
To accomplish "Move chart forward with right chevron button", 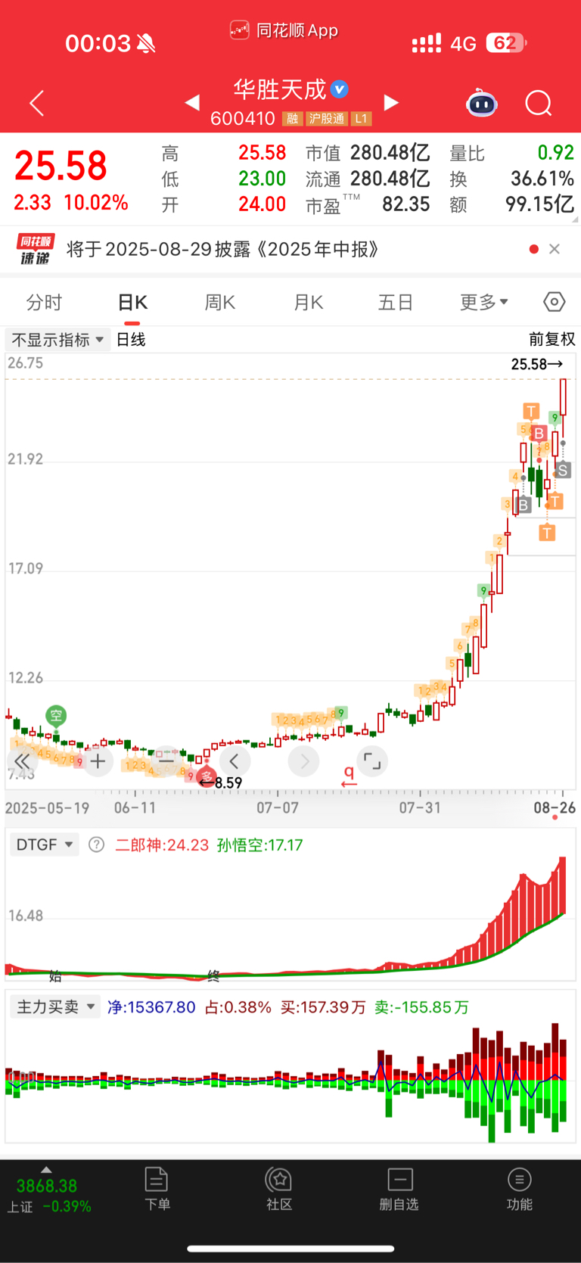I will point(304,761).
